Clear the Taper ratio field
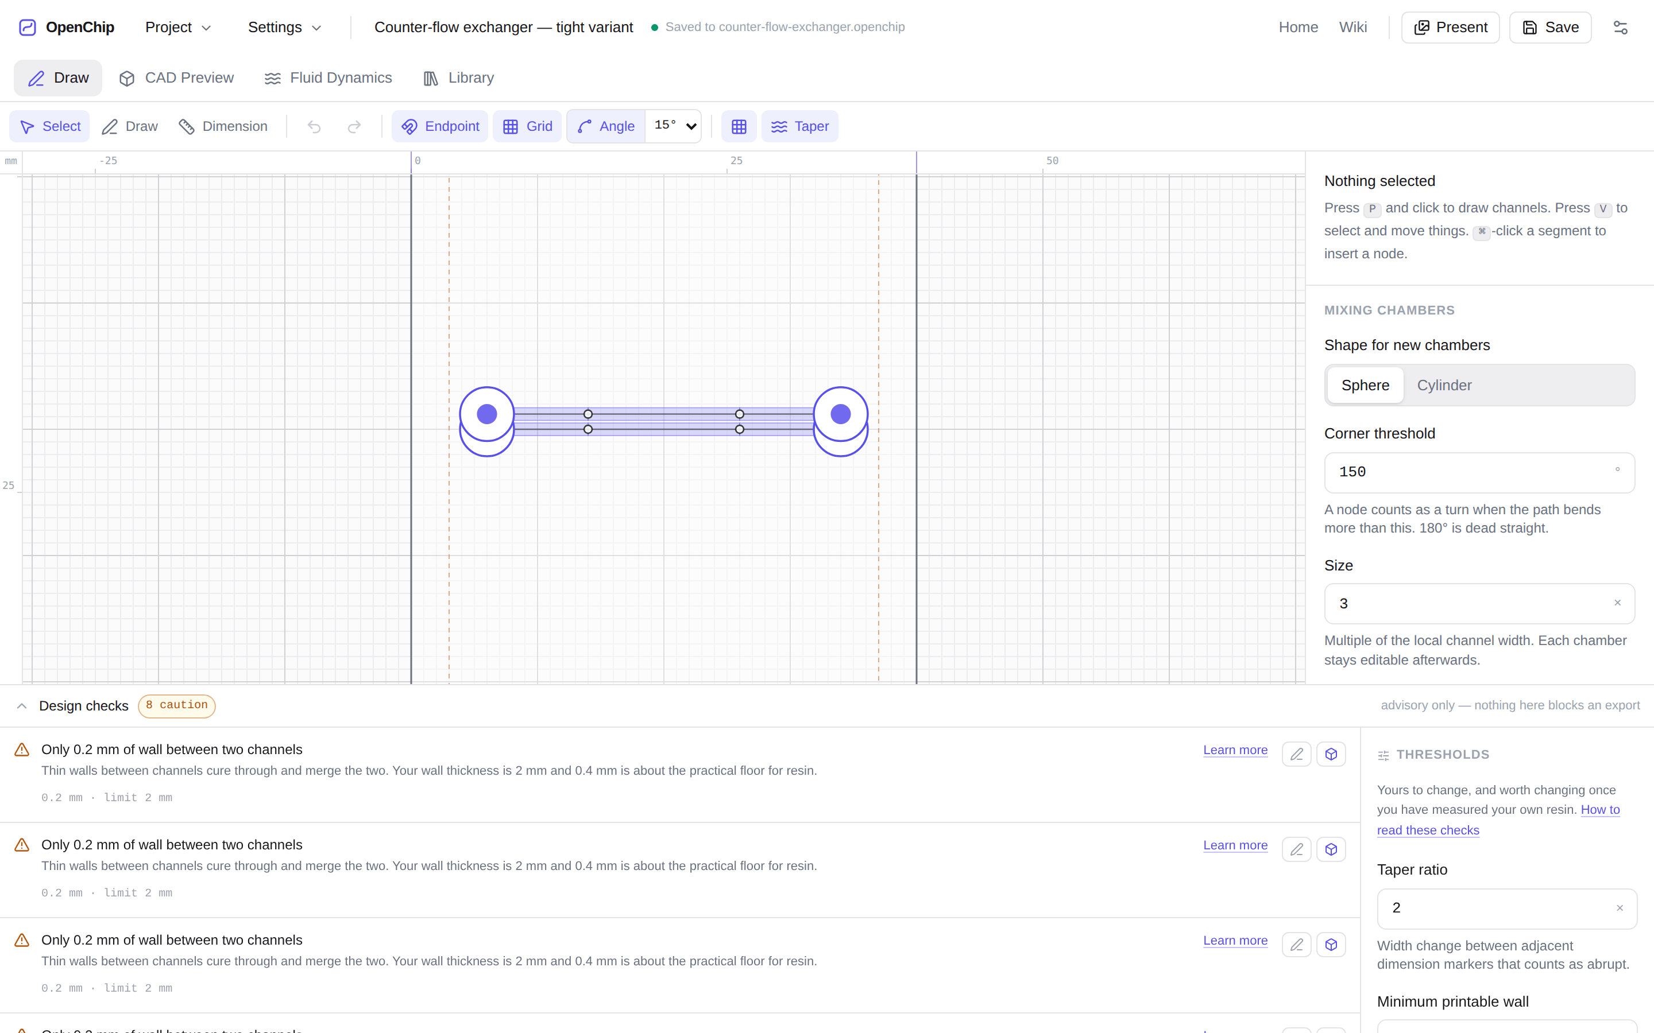1654x1033 pixels. tap(1620, 908)
